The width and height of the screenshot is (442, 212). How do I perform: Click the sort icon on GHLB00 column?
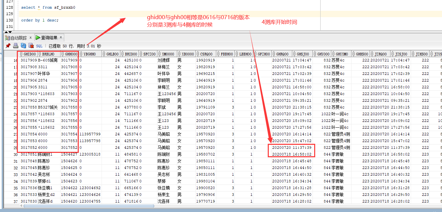[104, 54]
